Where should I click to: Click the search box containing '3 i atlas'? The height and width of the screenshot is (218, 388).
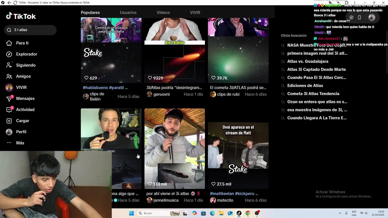pyautogui.click(x=30, y=30)
